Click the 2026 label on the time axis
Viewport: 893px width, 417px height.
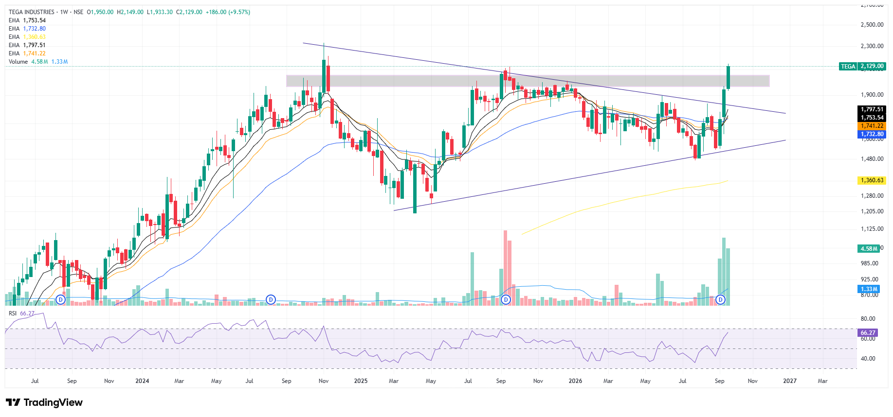575,381
